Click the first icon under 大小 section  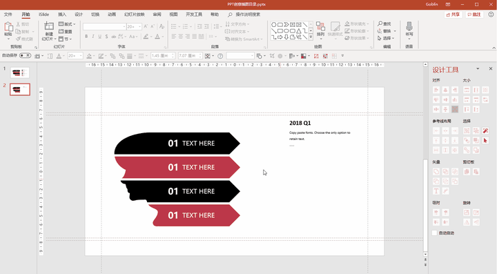pyautogui.click(x=467, y=90)
